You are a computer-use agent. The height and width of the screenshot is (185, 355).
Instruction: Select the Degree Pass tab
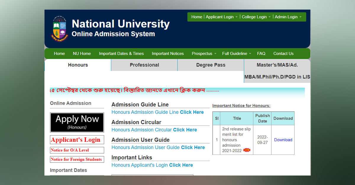(211, 65)
